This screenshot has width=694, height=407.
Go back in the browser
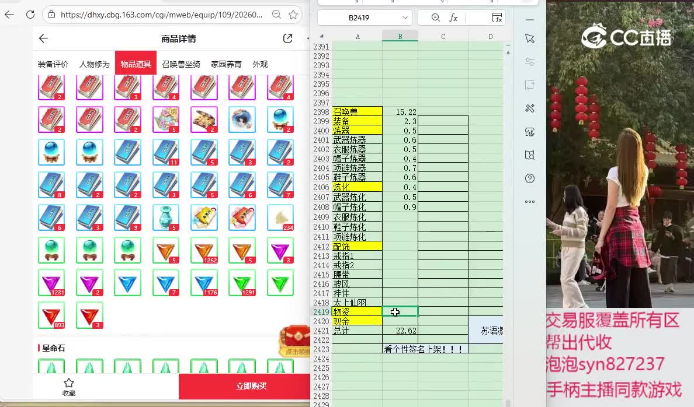pos(9,15)
